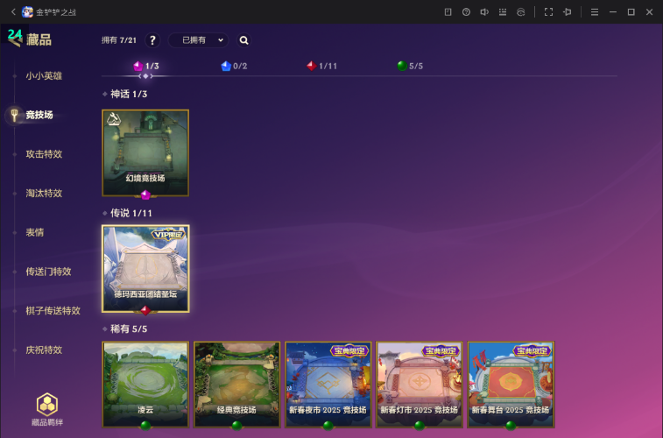This screenshot has height=438, width=663.
Task: Open 表情 category
Action: click(x=35, y=232)
